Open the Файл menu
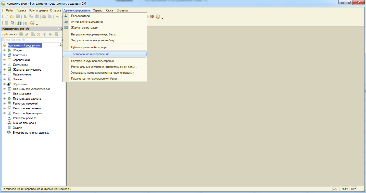The image size is (366, 193). click(9, 10)
